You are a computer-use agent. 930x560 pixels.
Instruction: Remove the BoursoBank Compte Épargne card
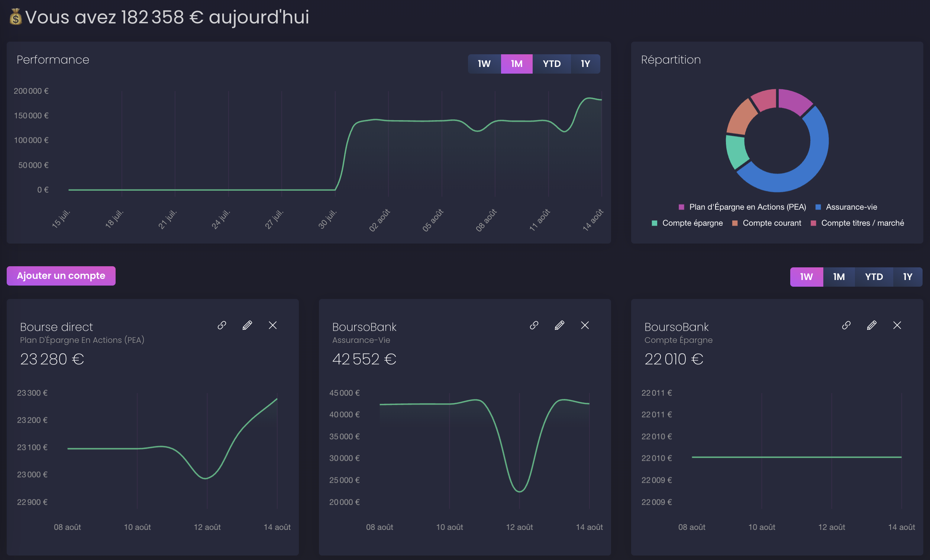897,325
